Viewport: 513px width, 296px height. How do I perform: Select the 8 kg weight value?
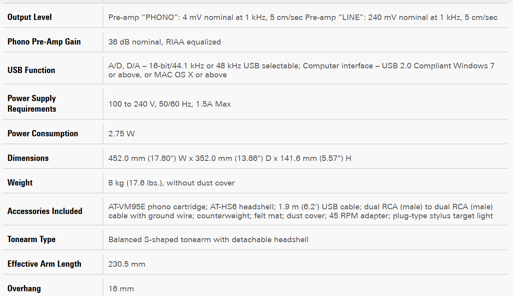click(x=171, y=183)
